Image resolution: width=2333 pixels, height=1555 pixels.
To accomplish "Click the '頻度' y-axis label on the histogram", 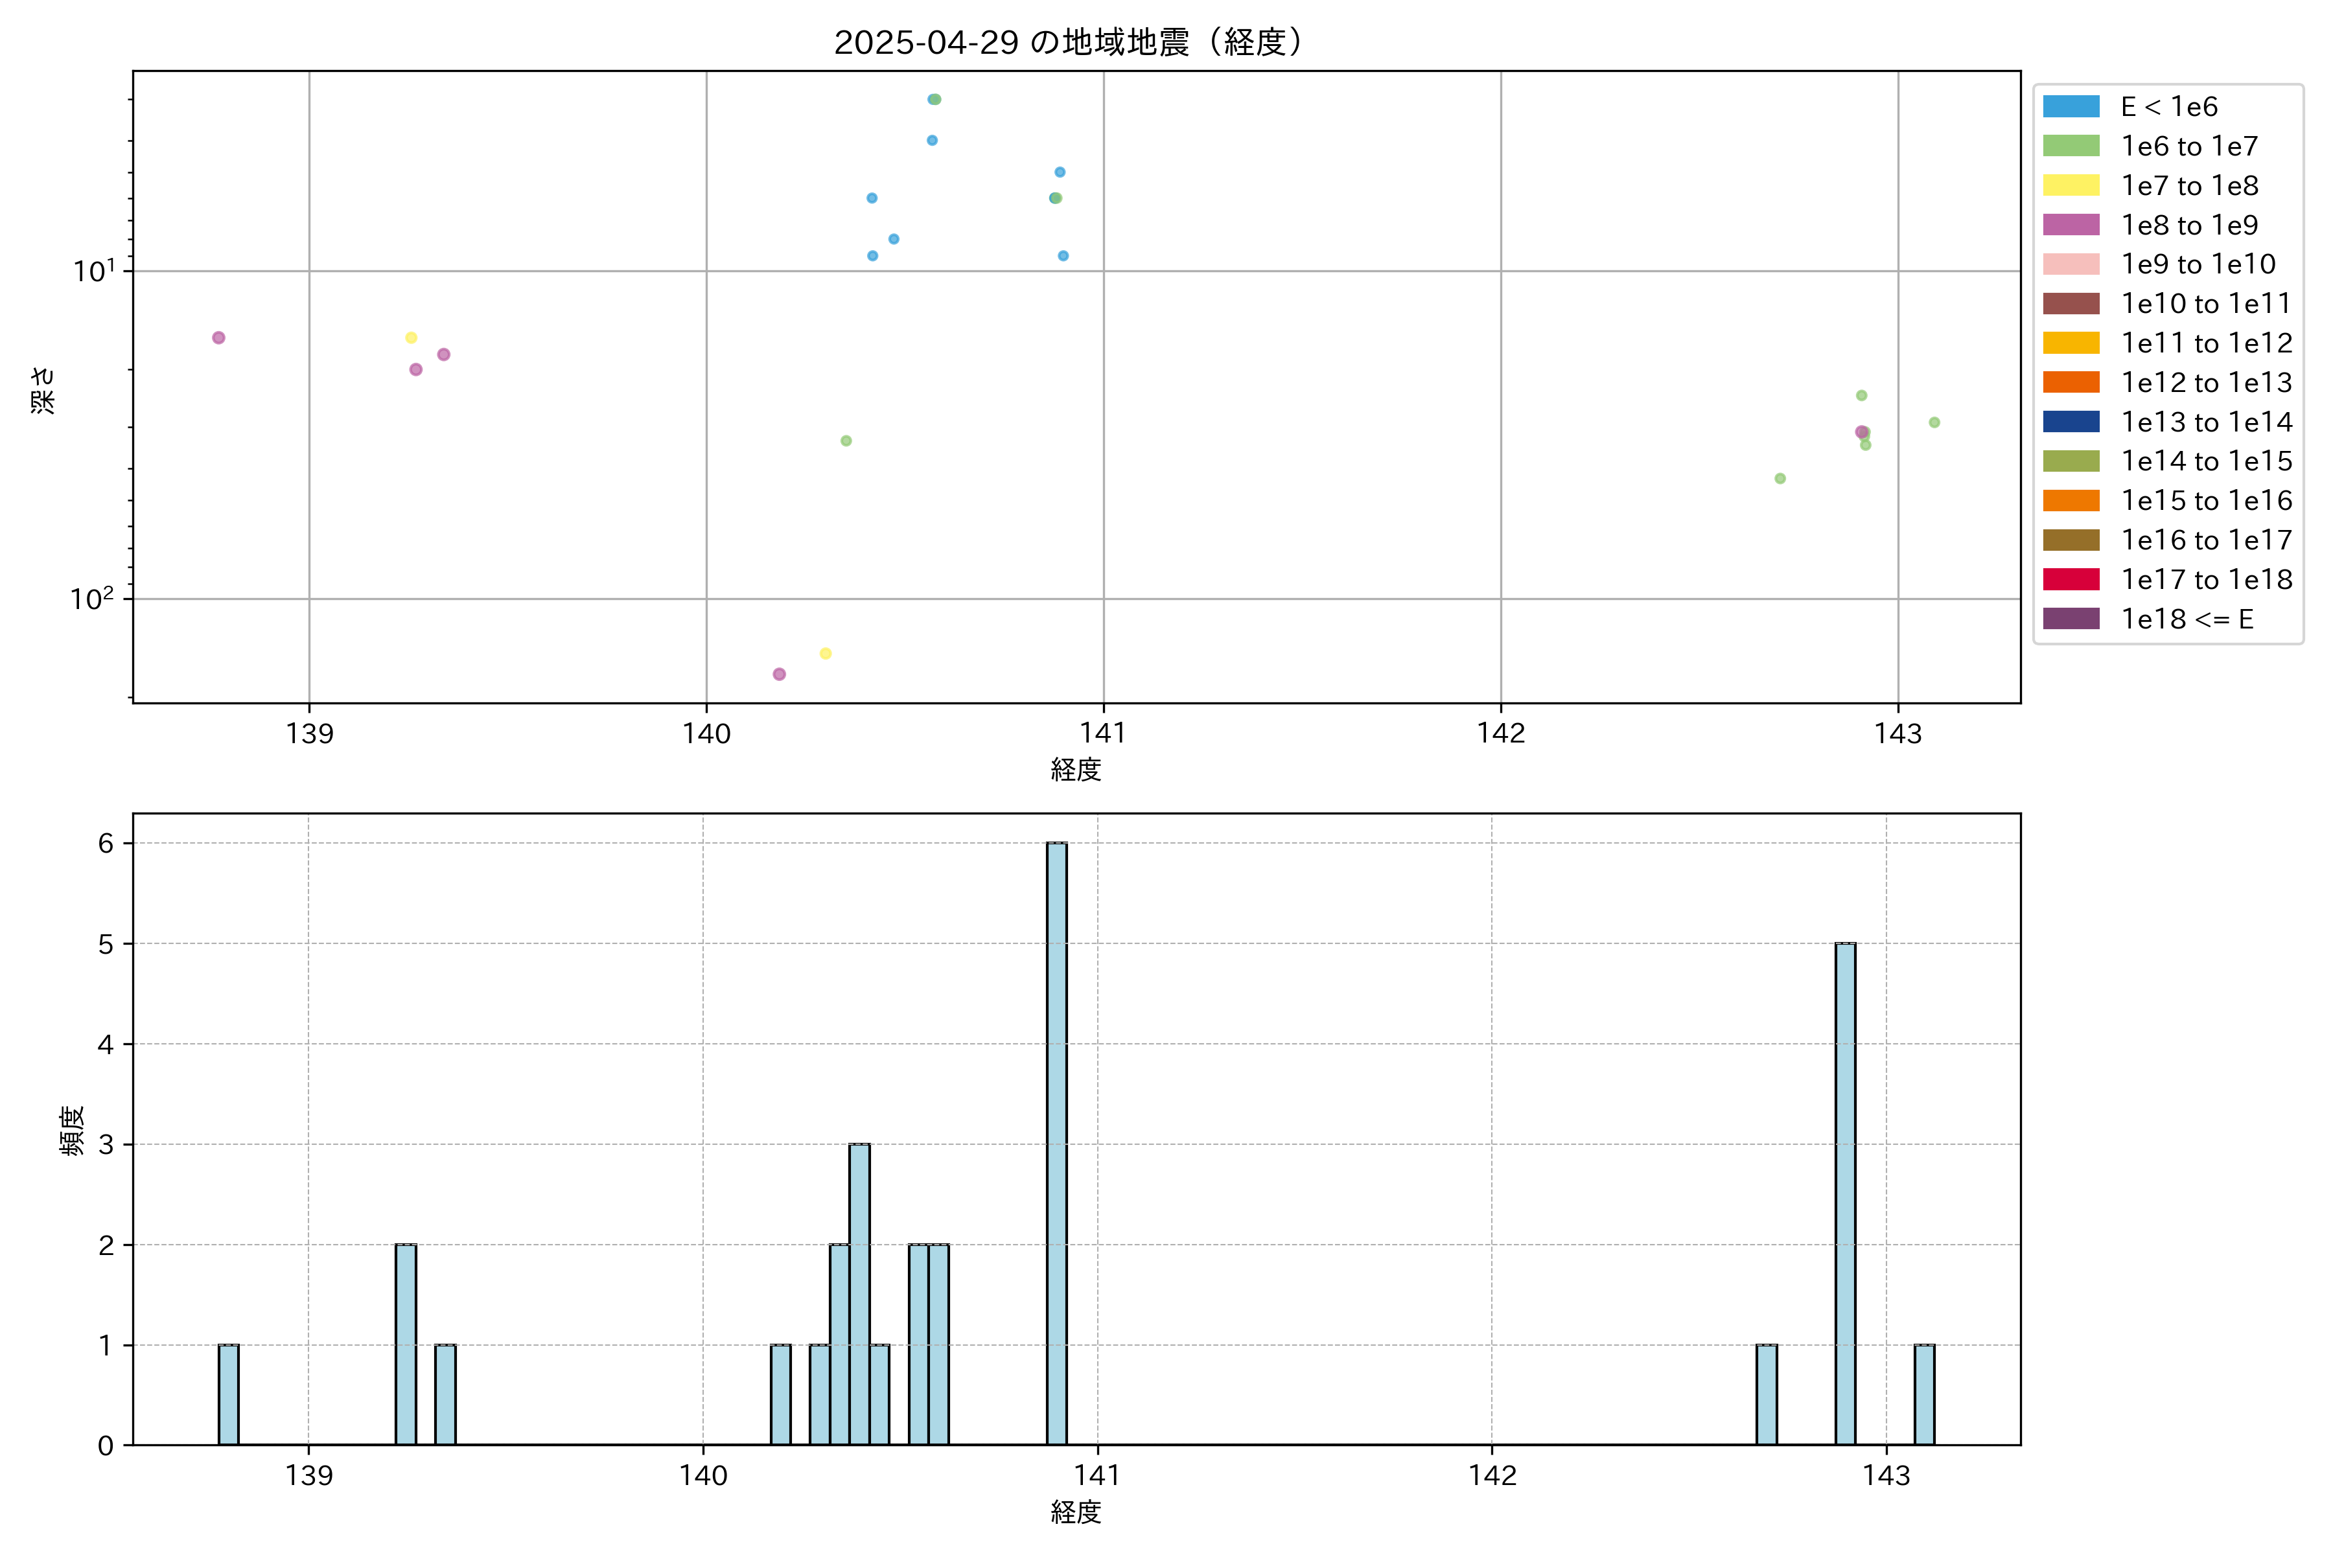I will [71, 1131].
